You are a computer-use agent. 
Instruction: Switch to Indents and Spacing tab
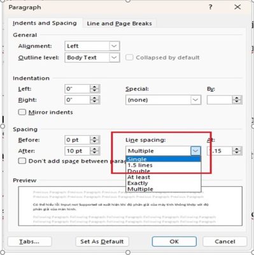pyautogui.click(x=45, y=23)
